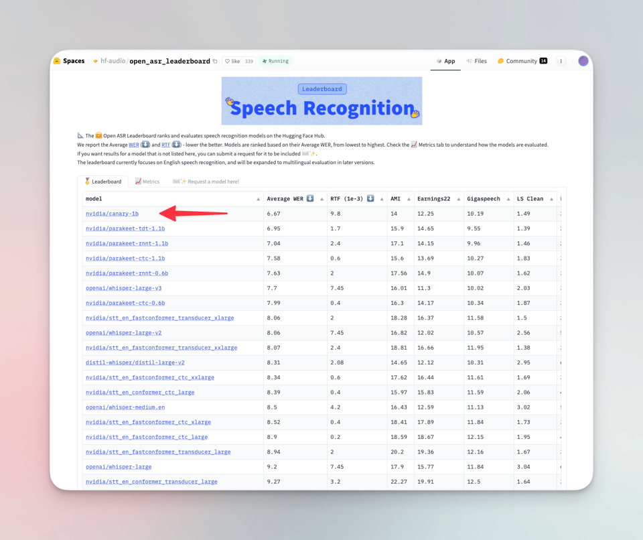Open nvidia/stt_en_fastconformer_transducer_xlarge link

(159, 318)
